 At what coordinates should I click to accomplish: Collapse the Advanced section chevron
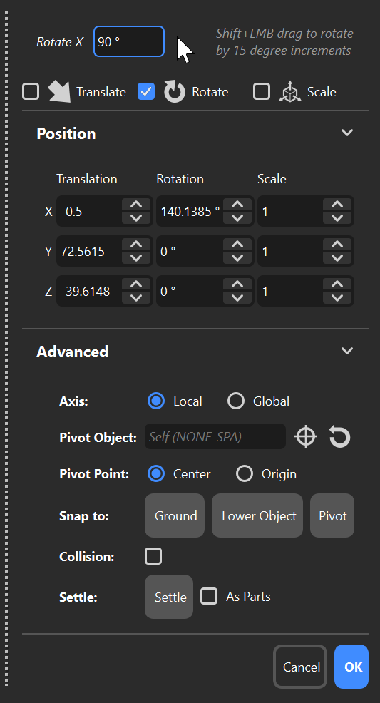point(346,351)
